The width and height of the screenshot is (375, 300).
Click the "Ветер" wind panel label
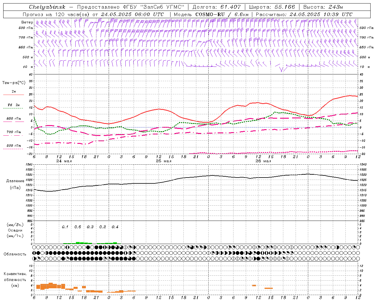pyautogui.click(x=27, y=22)
